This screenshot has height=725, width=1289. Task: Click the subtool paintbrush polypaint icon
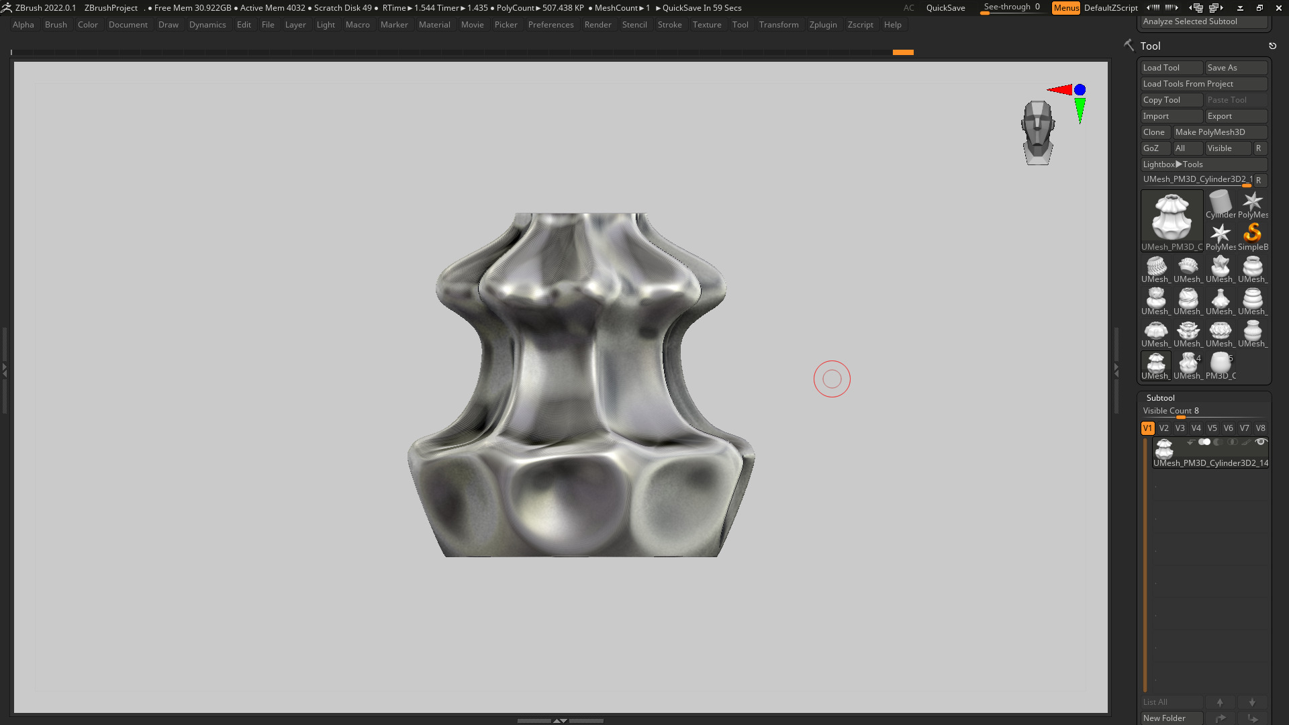pos(1246,442)
